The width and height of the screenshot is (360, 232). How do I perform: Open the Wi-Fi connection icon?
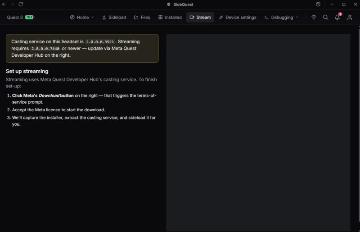(x=314, y=17)
